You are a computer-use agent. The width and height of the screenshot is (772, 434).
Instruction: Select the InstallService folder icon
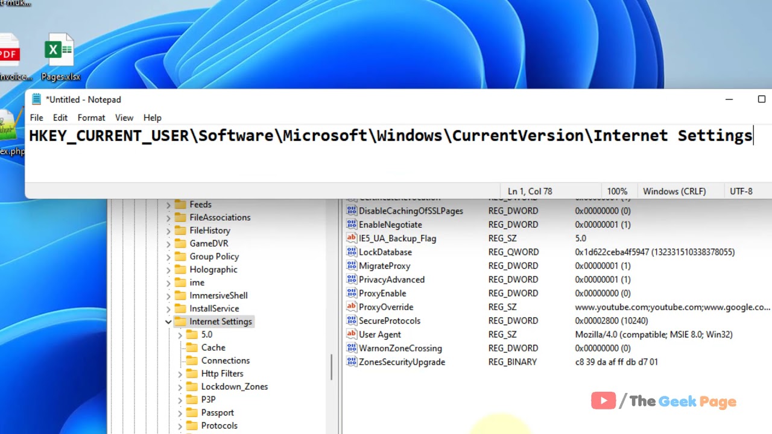pyautogui.click(x=180, y=309)
